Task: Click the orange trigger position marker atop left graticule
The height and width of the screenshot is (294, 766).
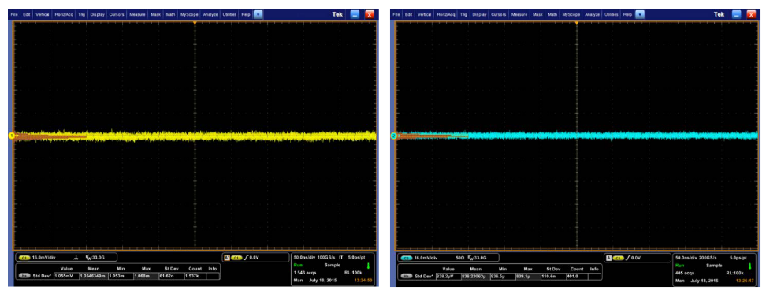Action: pyautogui.click(x=195, y=23)
